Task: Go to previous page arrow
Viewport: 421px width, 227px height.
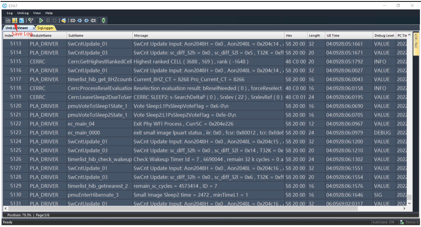Action: click(x=80, y=21)
